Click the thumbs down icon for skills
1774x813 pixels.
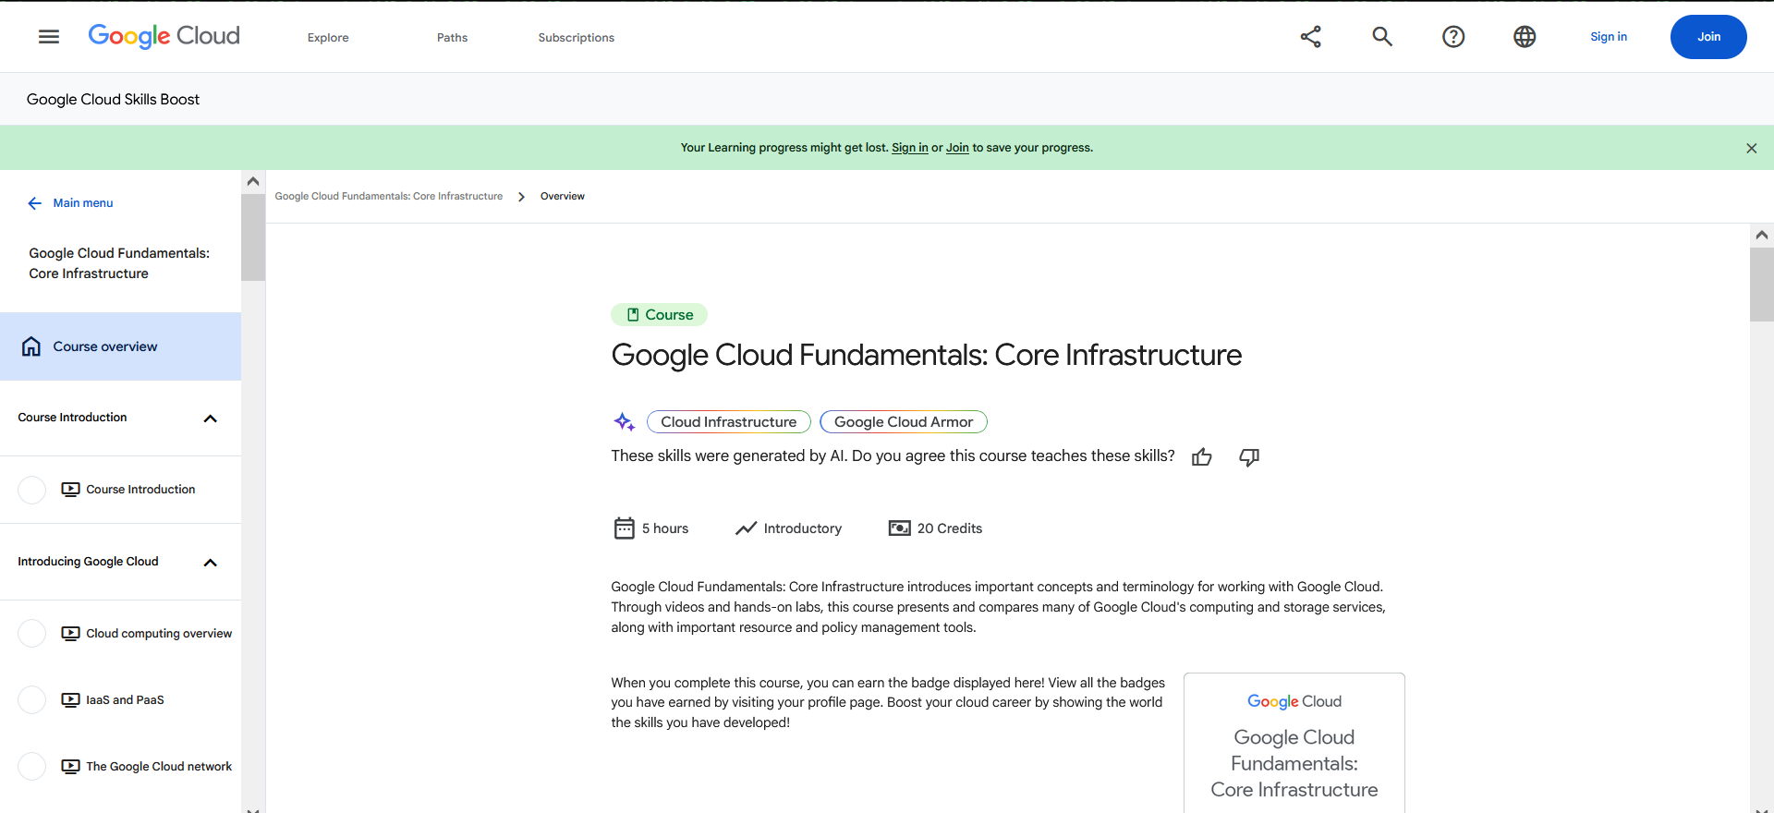[1249, 456]
